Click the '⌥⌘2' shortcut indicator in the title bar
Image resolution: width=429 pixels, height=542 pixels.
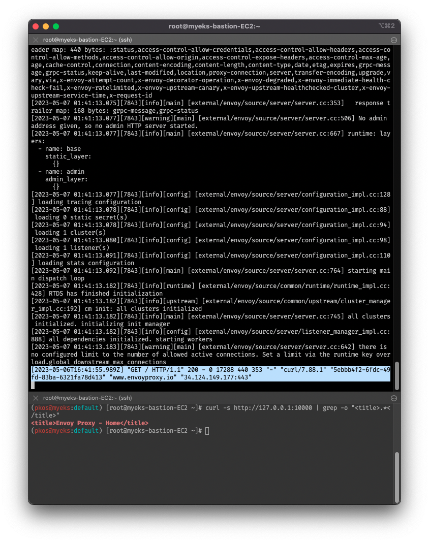click(386, 26)
